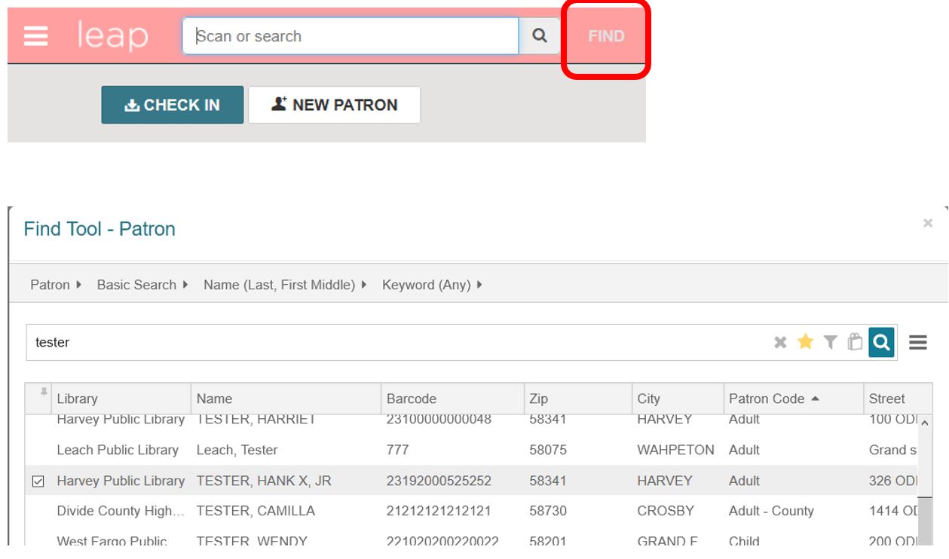949x559 pixels.
Task: Click the barcode 21212121212121
Action: click(439, 511)
